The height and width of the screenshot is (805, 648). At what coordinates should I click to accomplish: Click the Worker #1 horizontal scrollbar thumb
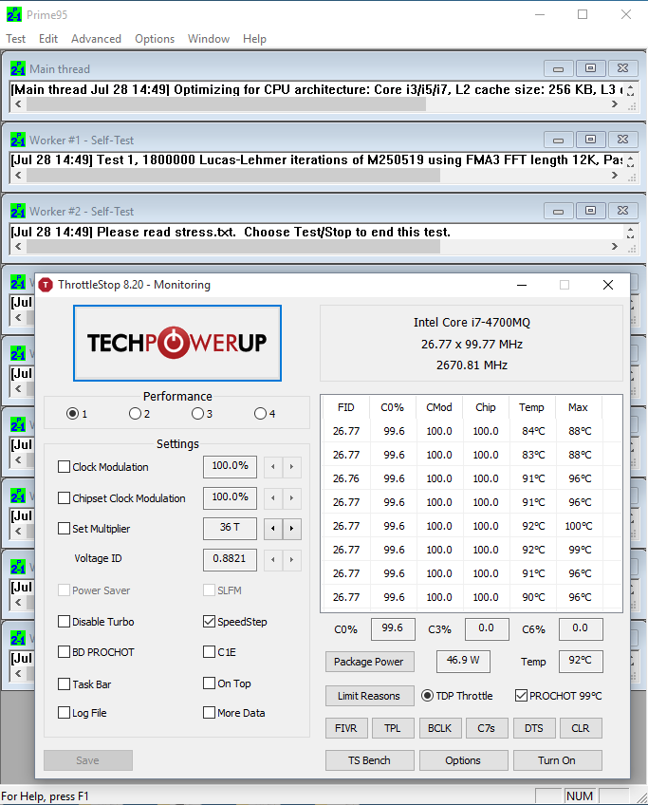point(233,176)
